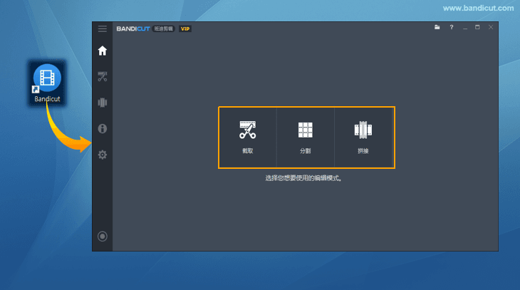Click the VIP badge
Image resolution: width=520 pixels, height=290 pixels.
tap(185, 29)
